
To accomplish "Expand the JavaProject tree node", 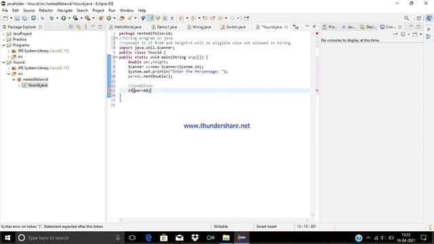I will tap(3, 34).
